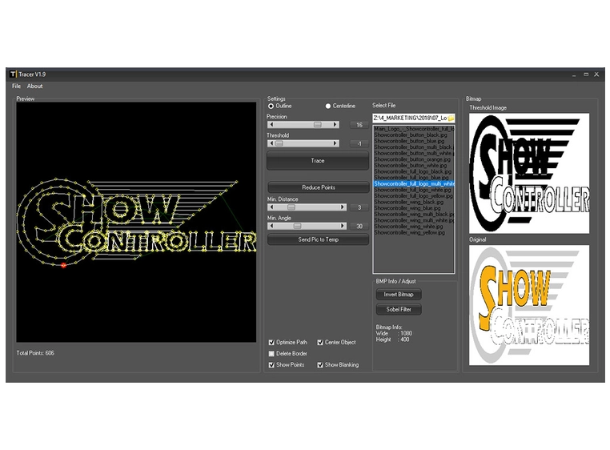
Task: Select Main_Logo_-_Showcontroller_full file
Action: (x=414, y=128)
